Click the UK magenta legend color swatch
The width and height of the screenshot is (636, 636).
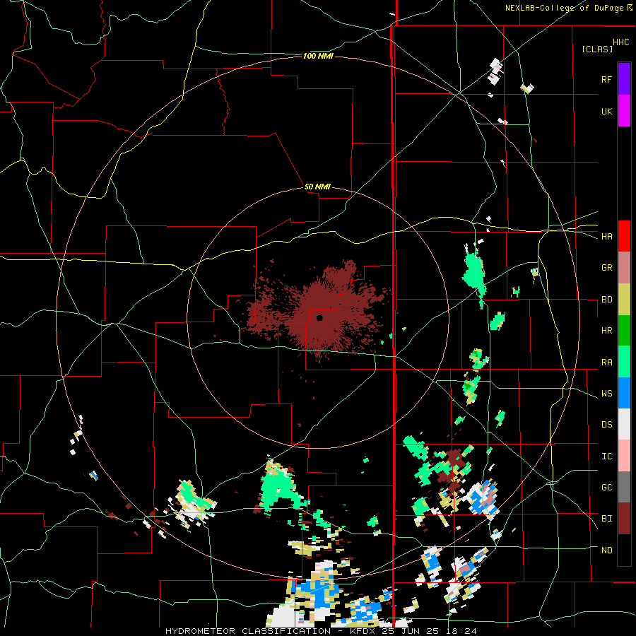(x=624, y=111)
